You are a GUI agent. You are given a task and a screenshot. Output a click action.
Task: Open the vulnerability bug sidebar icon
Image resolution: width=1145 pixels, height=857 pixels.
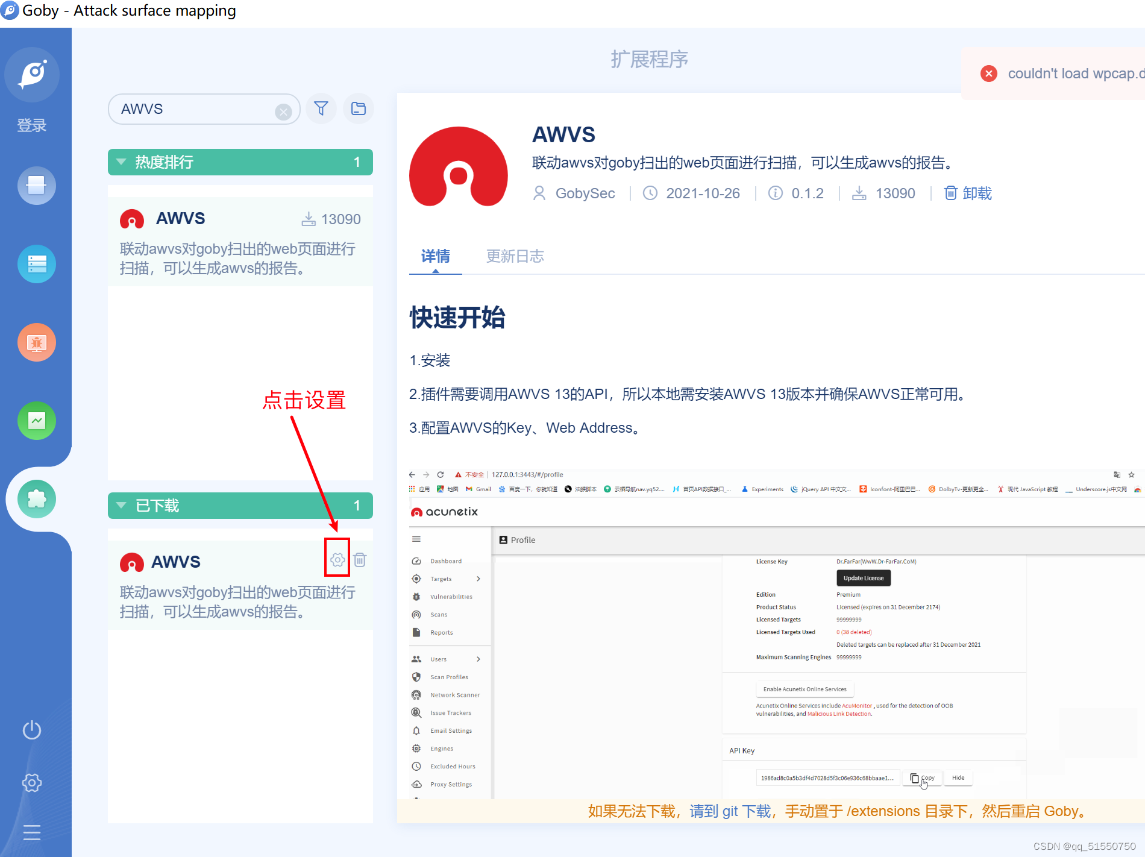pos(36,342)
